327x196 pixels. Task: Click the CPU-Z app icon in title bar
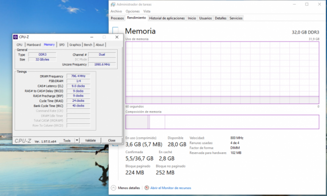(15, 37)
